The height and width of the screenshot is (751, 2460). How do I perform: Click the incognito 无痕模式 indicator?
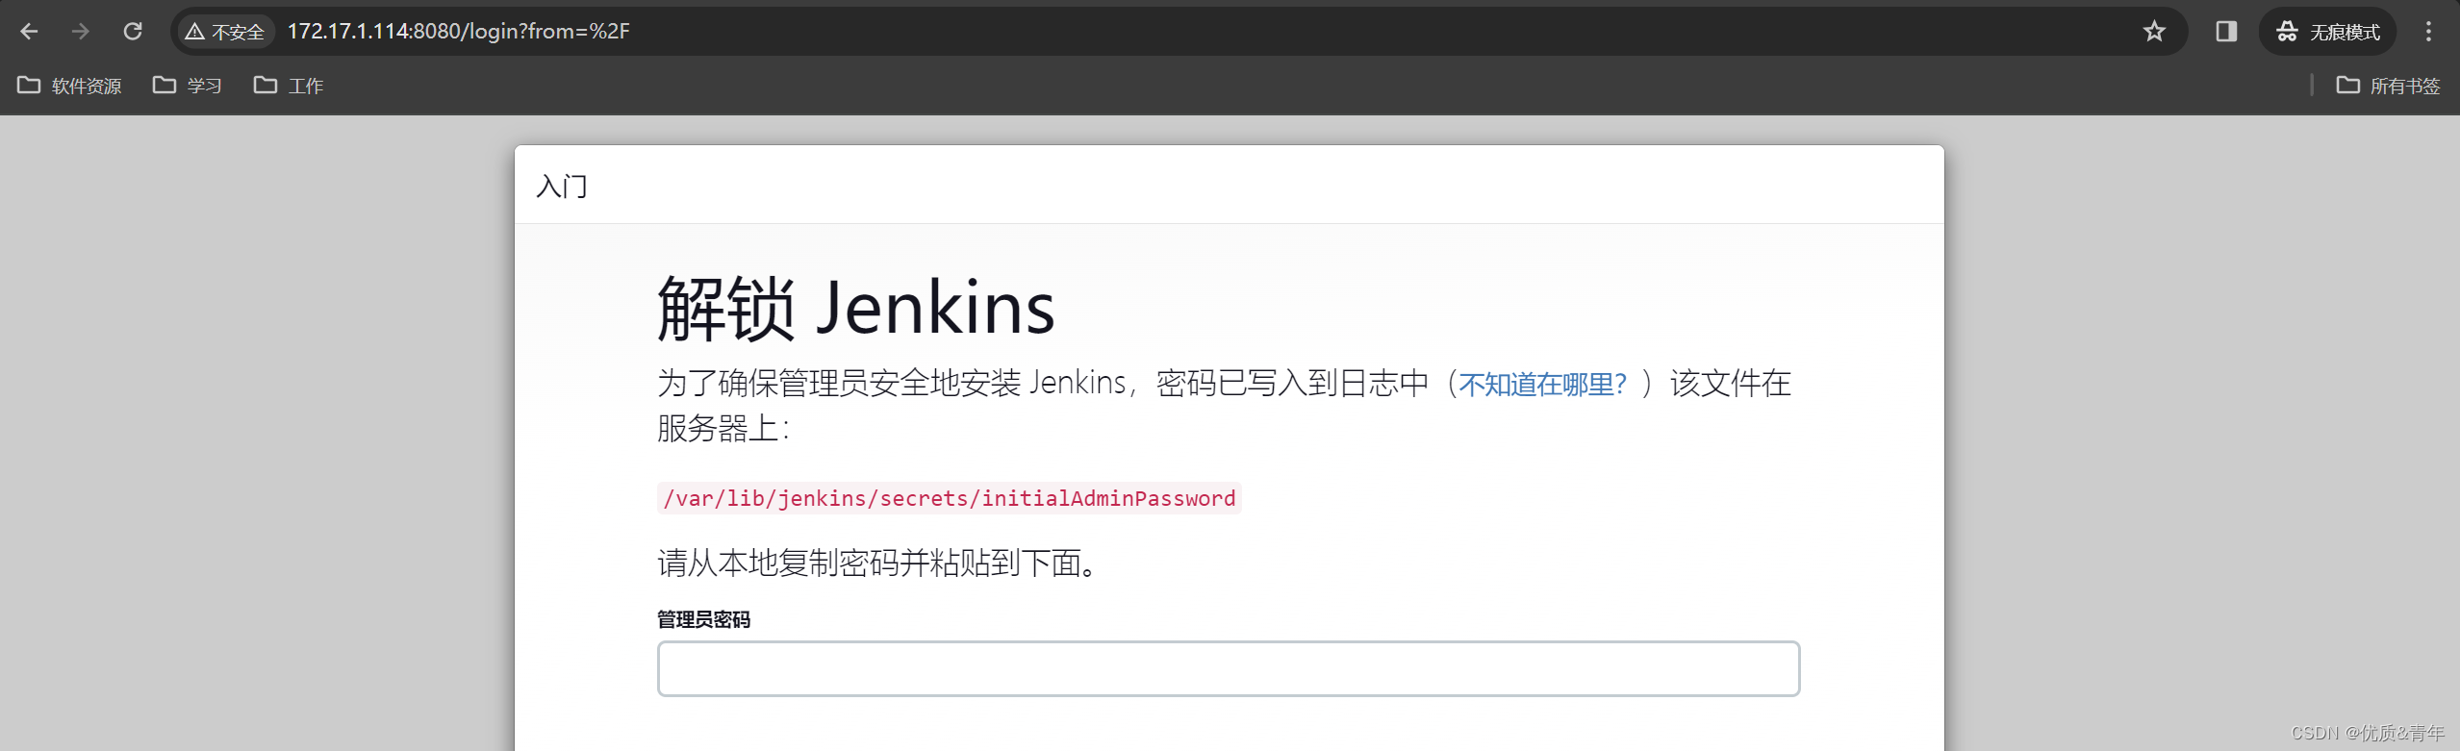coord(2328,32)
